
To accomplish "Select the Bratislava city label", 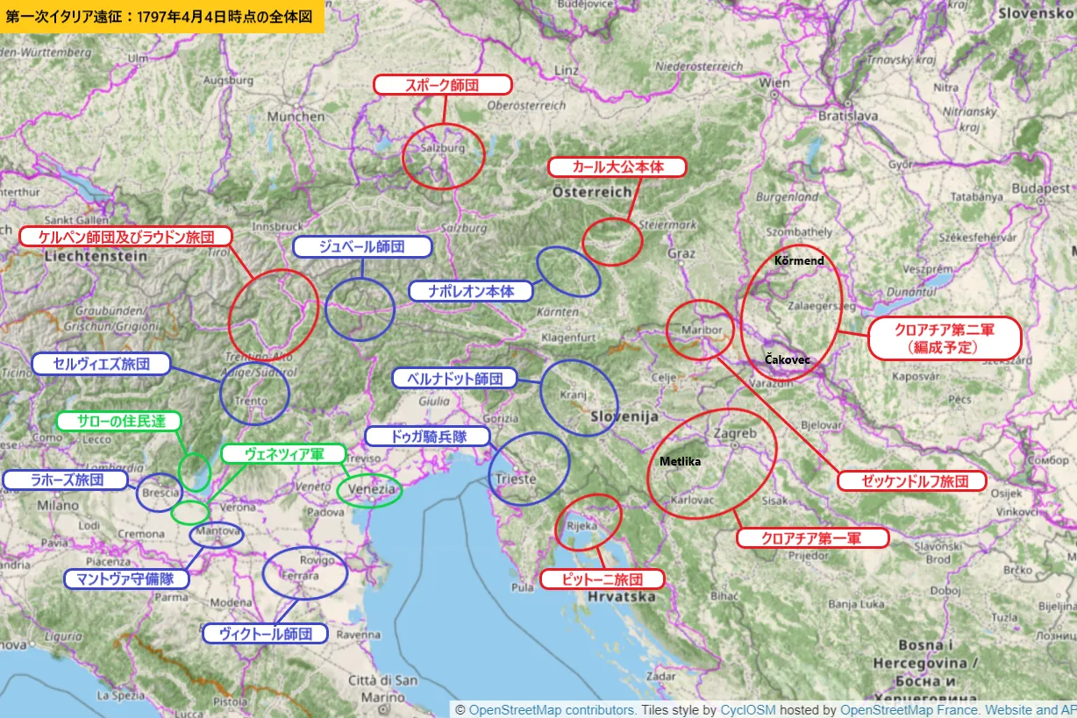I will (848, 115).
